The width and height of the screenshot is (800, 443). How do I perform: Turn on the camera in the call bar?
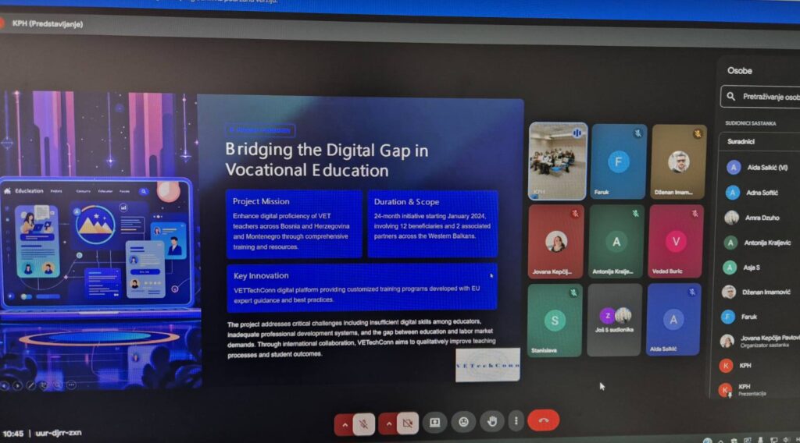(406, 423)
